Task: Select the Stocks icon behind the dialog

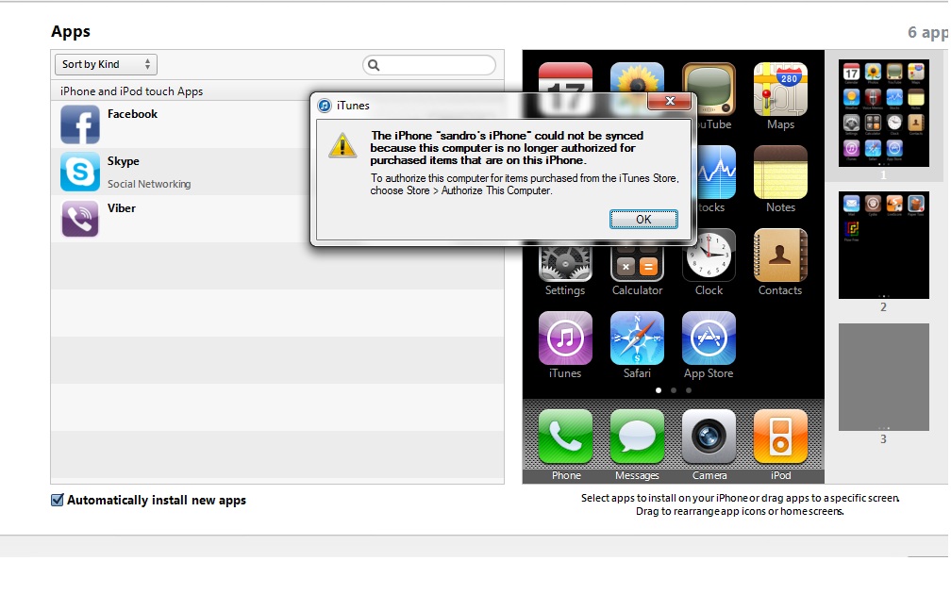Action: [x=716, y=173]
